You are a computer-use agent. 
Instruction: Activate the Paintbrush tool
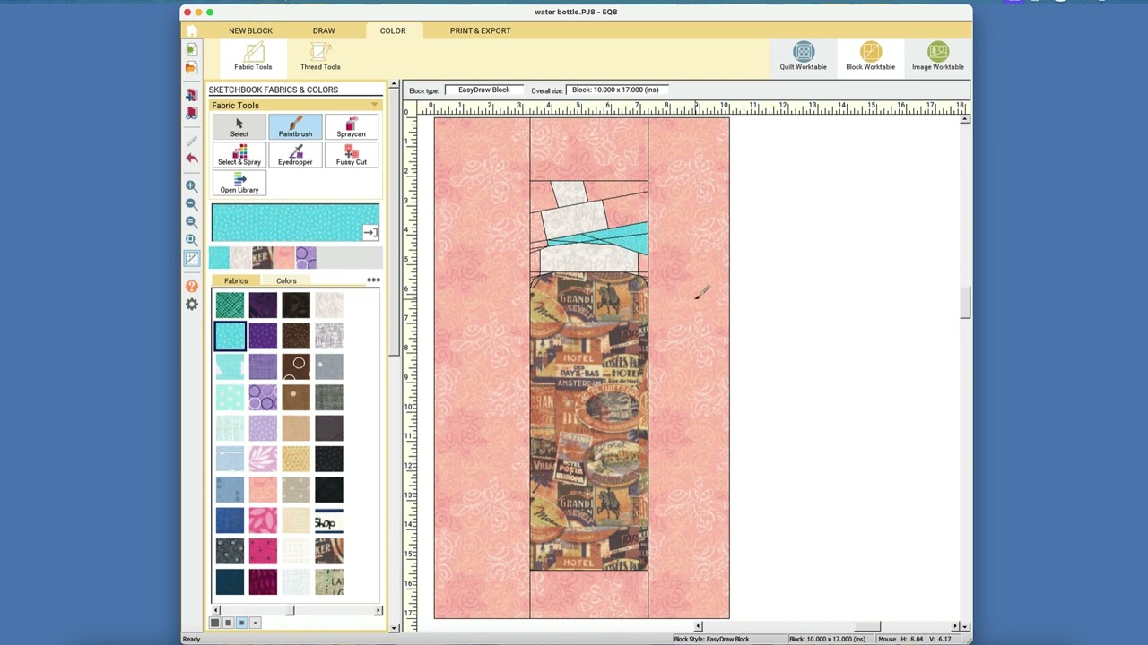coord(295,127)
